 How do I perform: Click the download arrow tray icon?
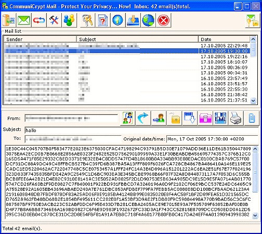coord(133,20)
